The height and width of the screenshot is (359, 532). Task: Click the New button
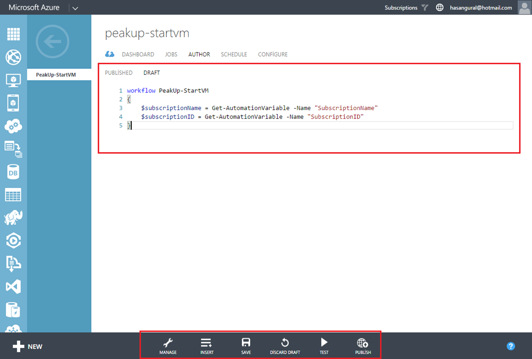coord(28,346)
